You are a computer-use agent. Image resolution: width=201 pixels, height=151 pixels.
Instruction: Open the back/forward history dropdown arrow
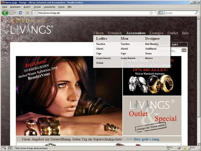(x=15, y=13)
